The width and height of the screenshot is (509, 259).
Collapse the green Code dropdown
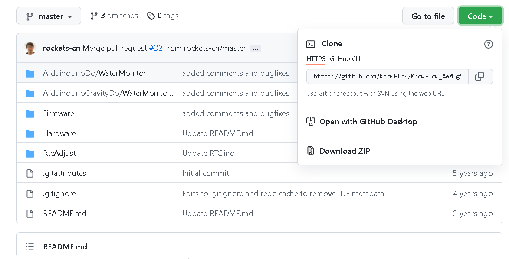[480, 16]
